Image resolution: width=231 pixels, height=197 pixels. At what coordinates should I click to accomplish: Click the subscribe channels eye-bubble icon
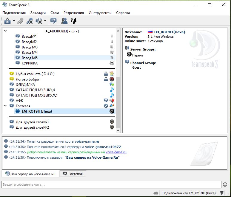pos(53,21)
